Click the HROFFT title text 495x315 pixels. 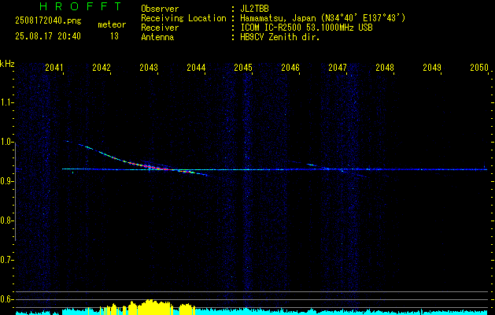click(x=80, y=6)
